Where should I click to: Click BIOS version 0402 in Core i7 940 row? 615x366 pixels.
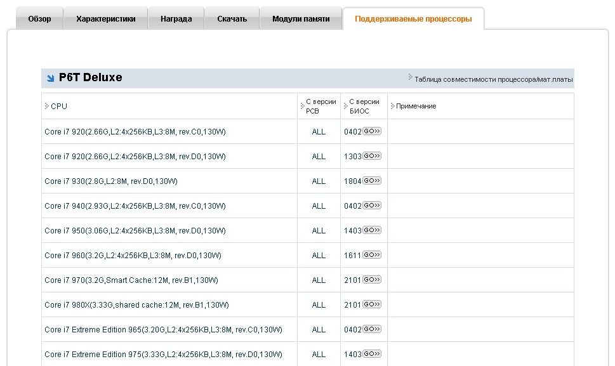point(353,206)
